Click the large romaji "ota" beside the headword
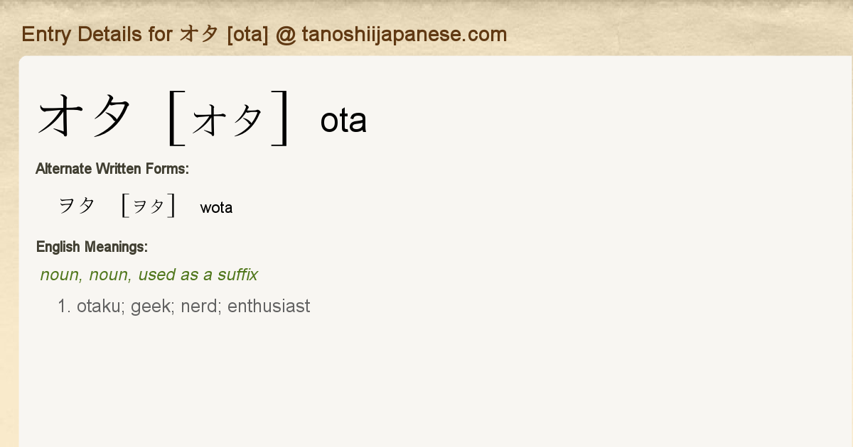The height and width of the screenshot is (447, 853). click(x=343, y=121)
